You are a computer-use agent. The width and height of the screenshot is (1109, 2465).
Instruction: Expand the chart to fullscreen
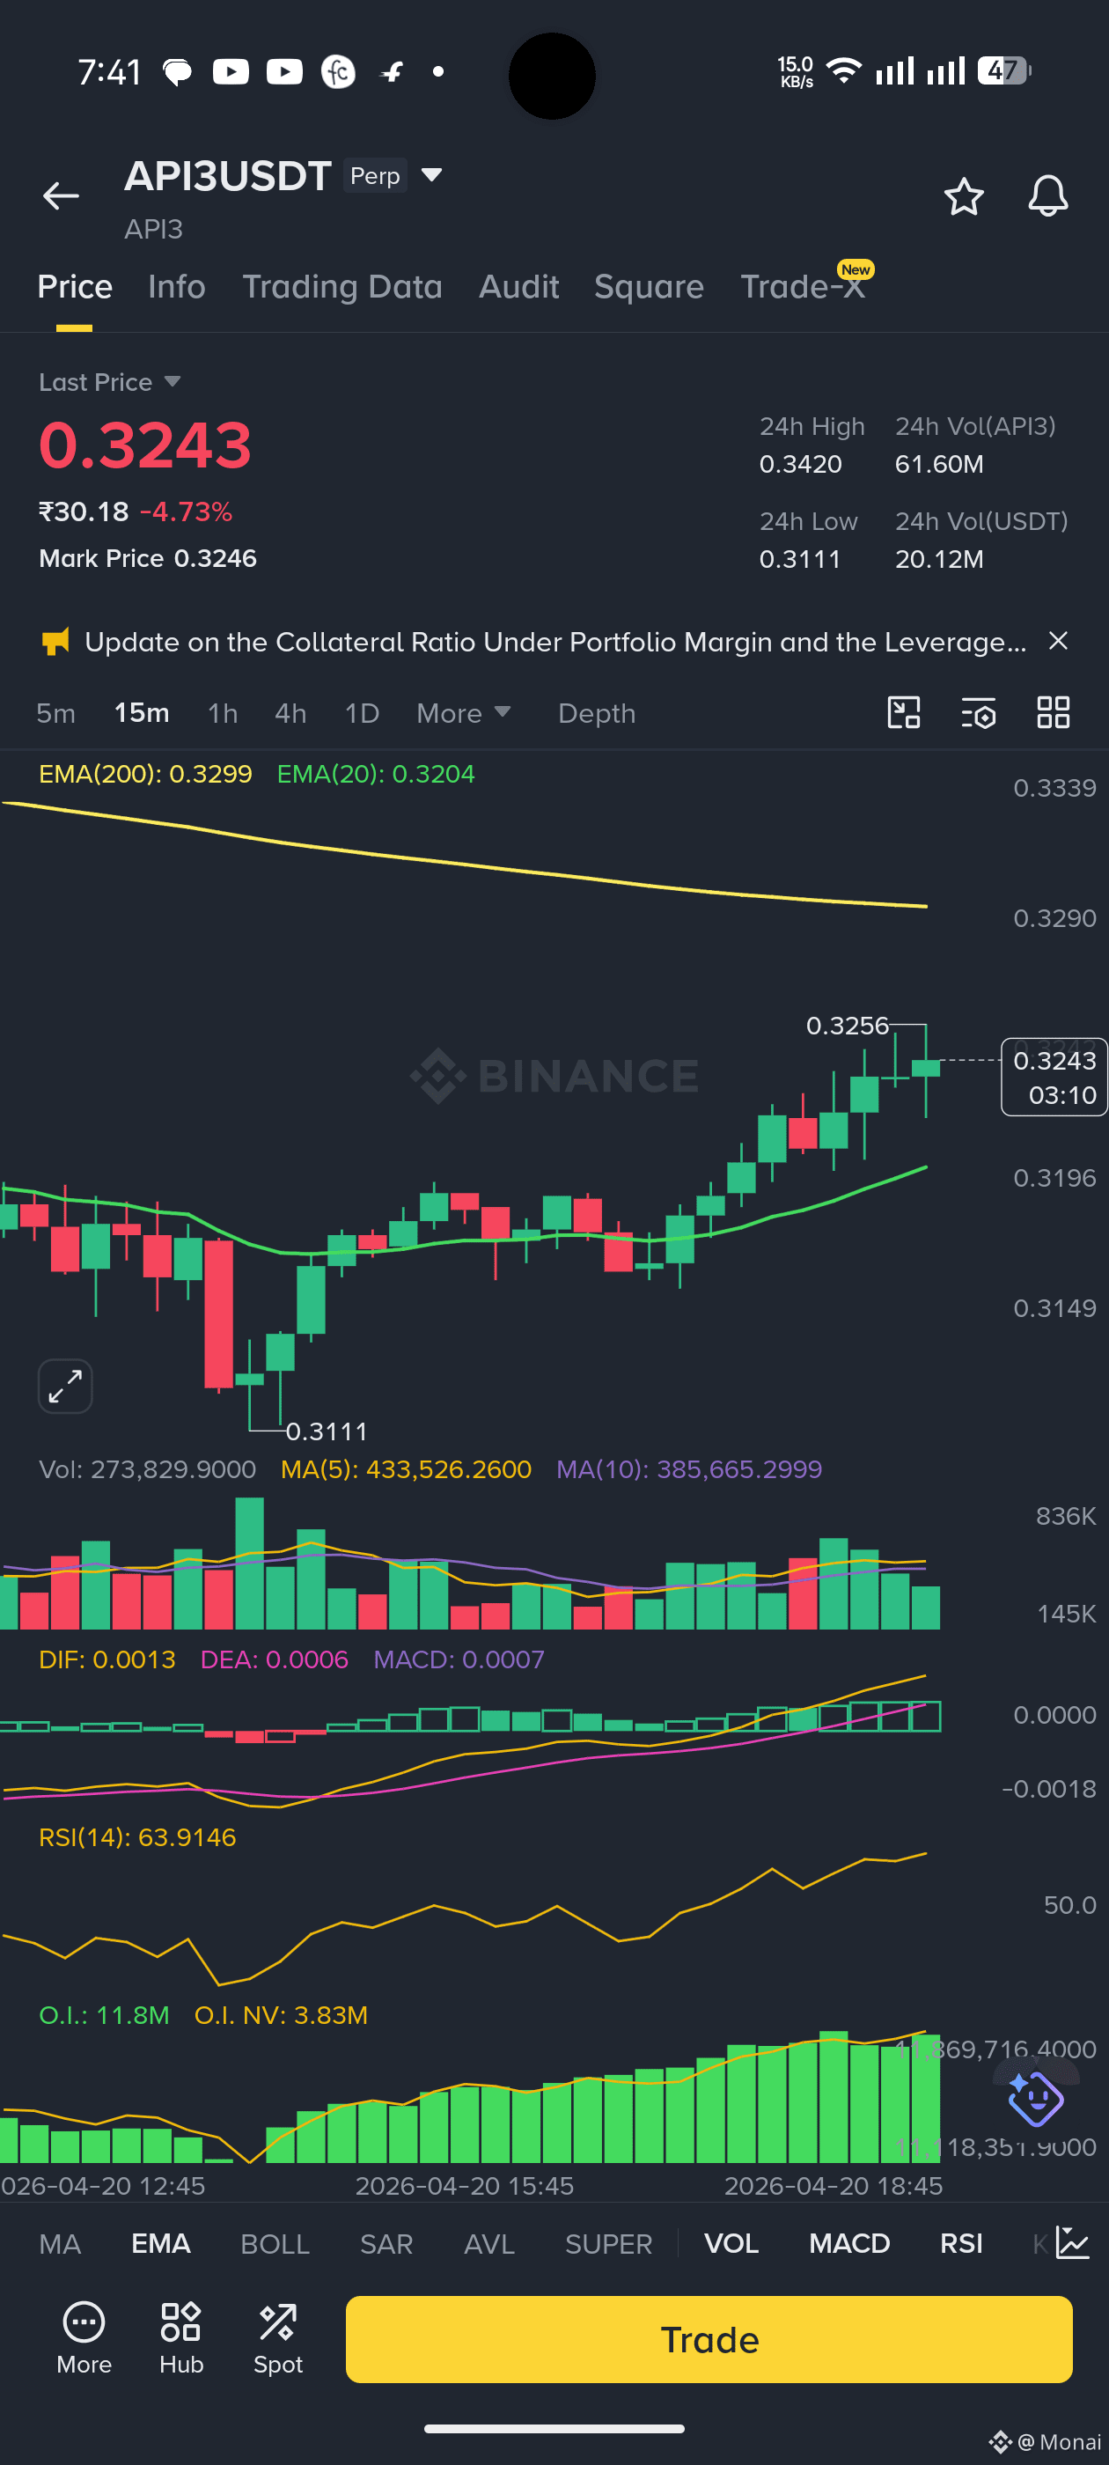tap(65, 1386)
